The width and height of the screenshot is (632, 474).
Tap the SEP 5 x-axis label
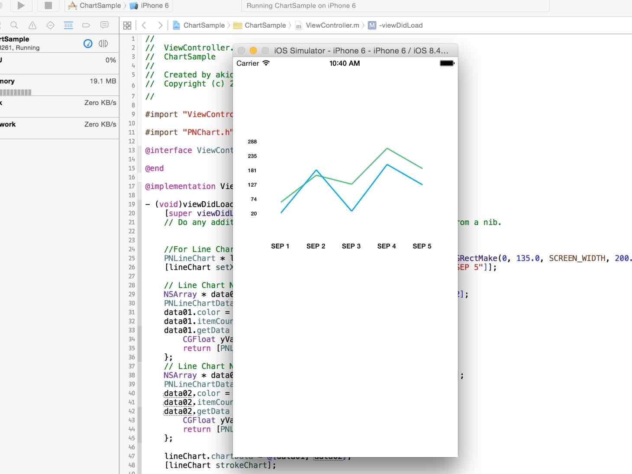point(422,246)
